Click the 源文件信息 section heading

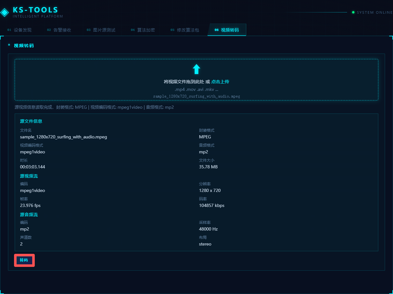31,121
